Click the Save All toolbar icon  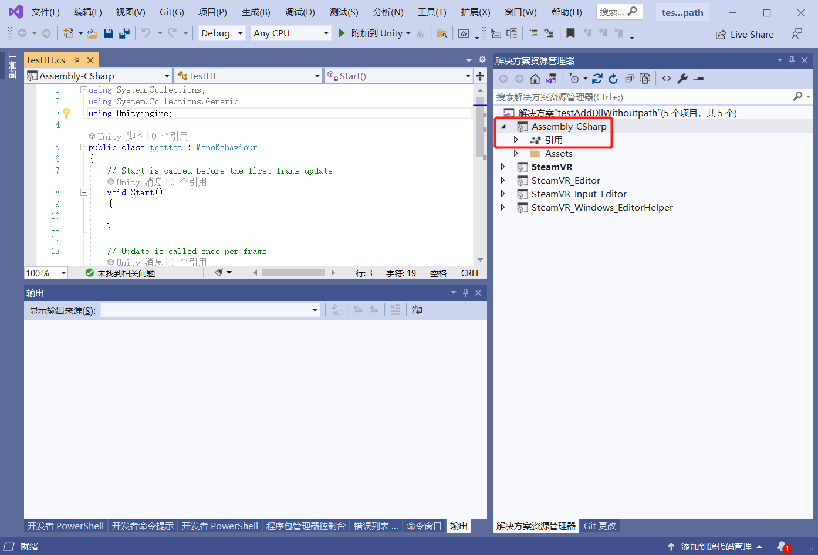pos(124,33)
